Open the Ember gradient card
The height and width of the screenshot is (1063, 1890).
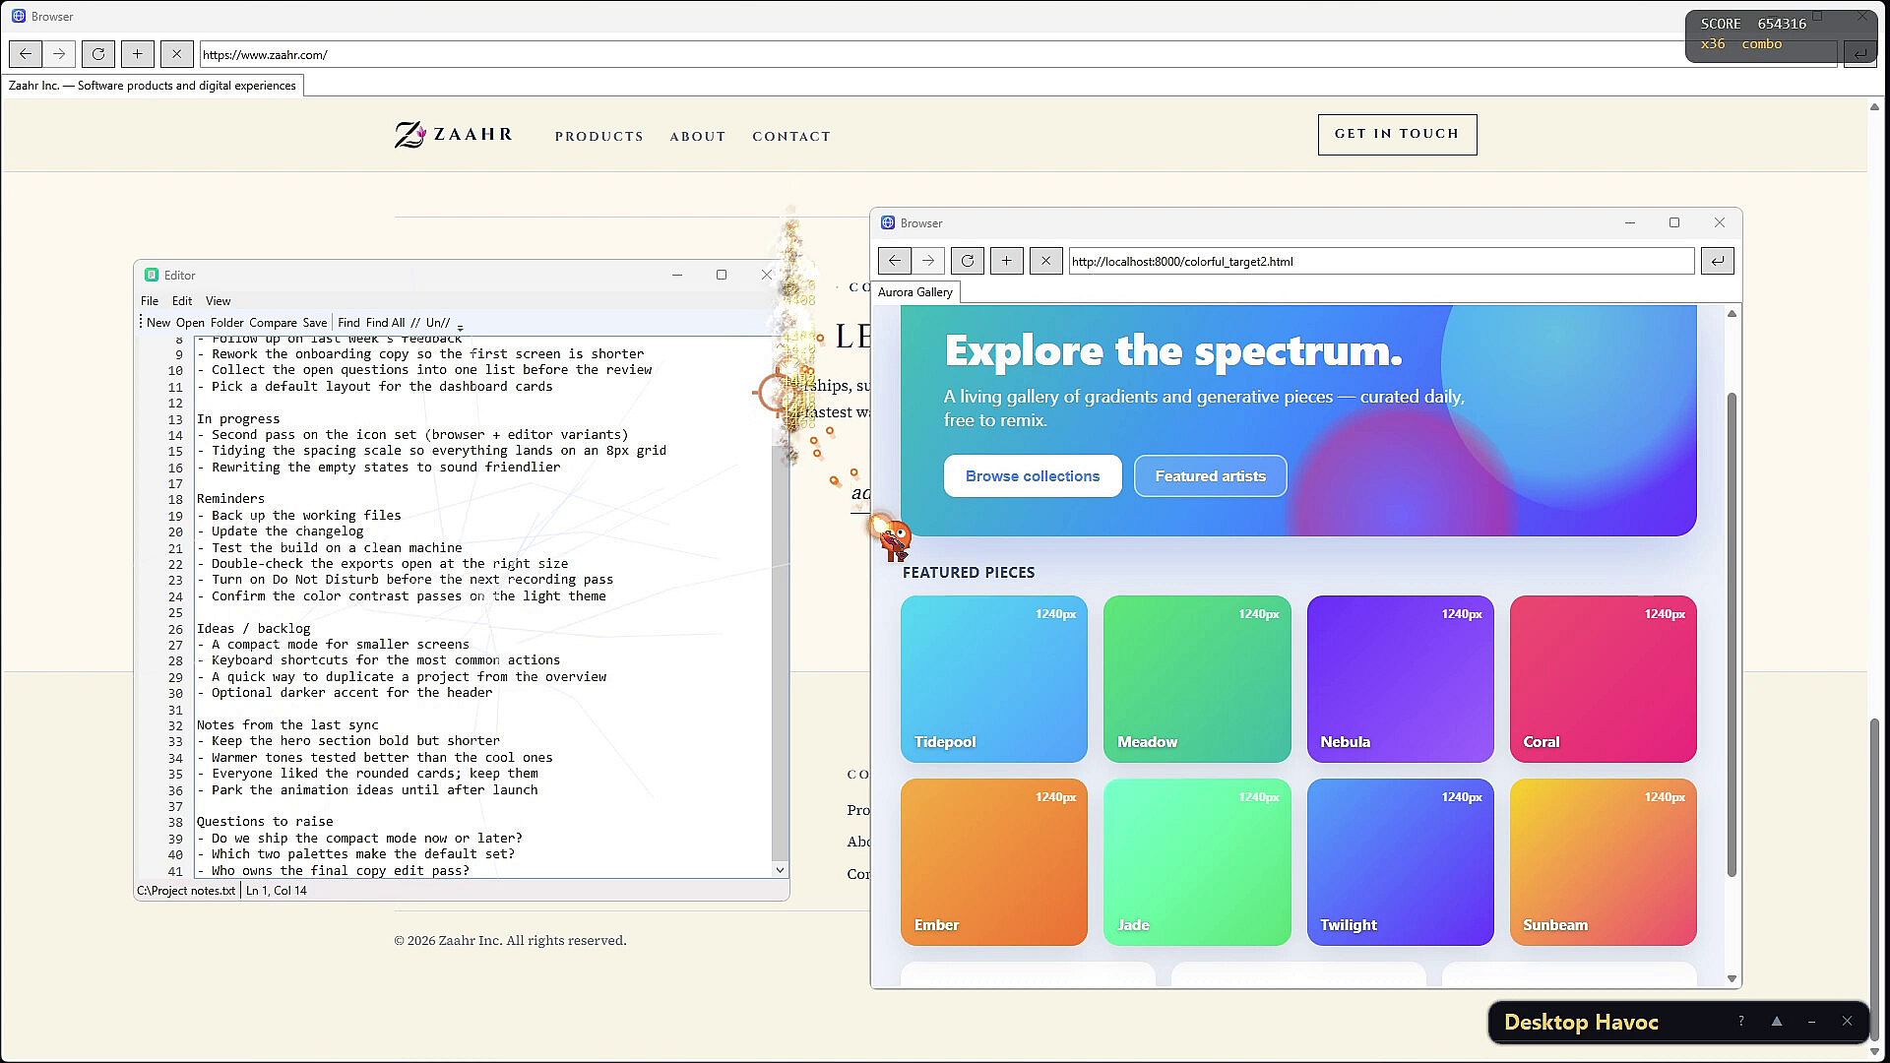[x=994, y=862]
